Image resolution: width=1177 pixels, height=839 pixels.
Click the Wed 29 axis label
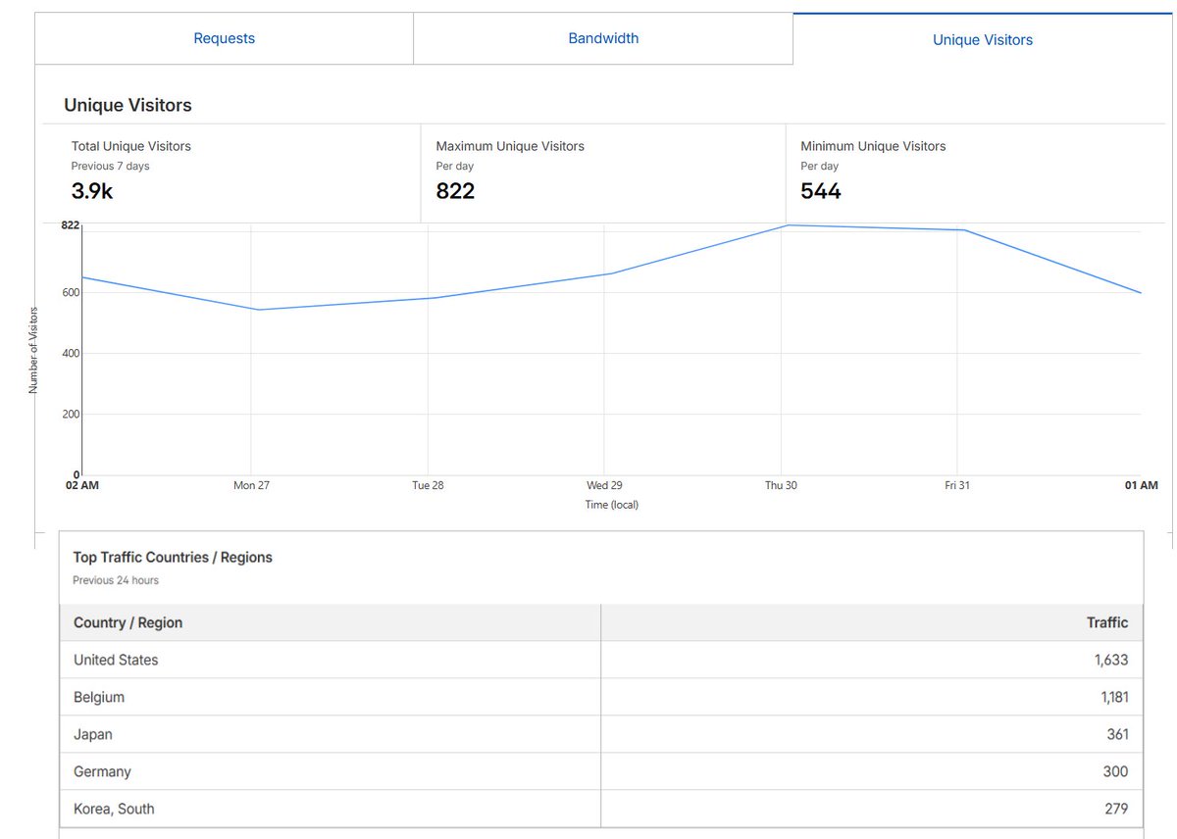(x=604, y=485)
